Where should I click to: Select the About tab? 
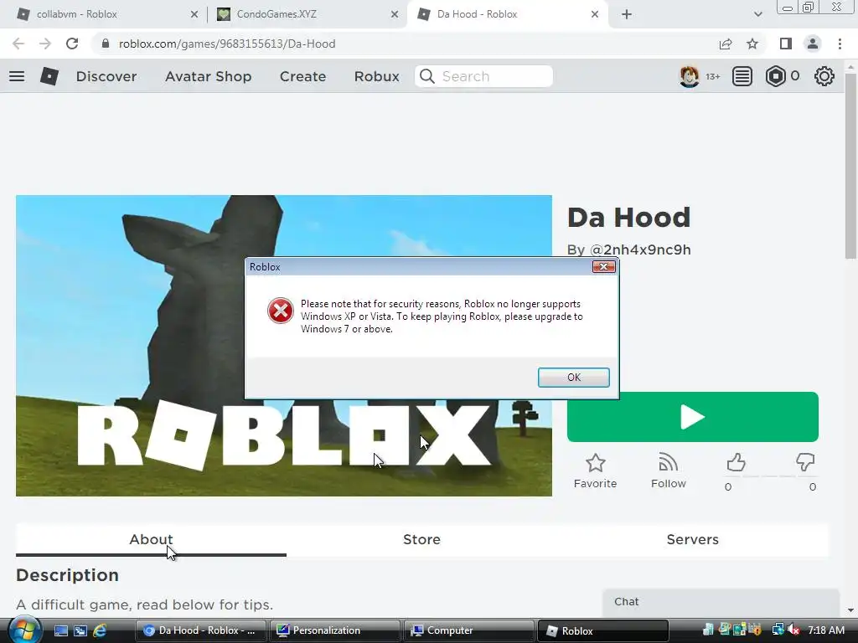point(151,540)
